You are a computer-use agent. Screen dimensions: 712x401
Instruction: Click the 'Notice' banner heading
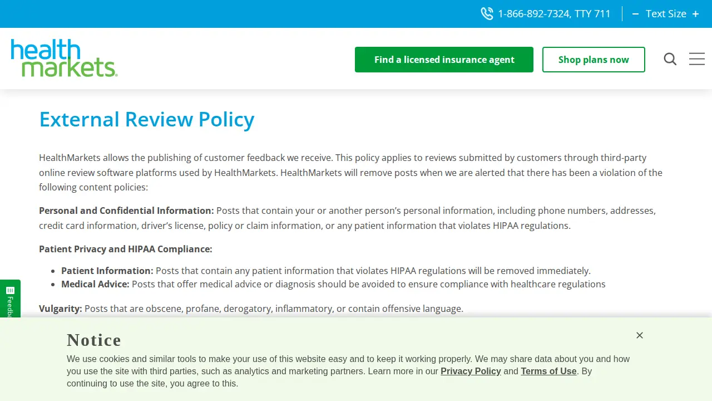(x=94, y=340)
